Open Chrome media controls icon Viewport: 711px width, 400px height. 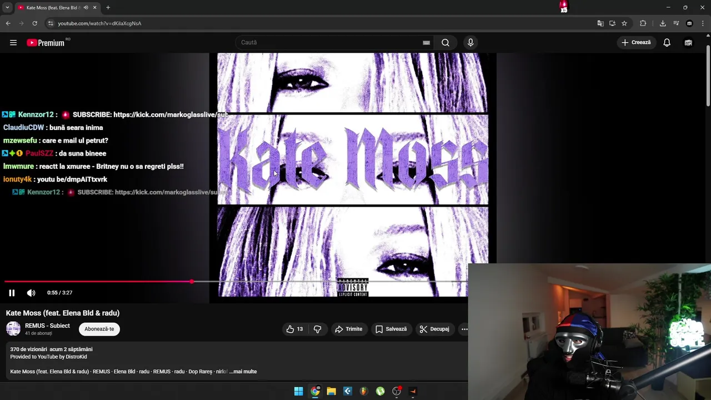(676, 23)
